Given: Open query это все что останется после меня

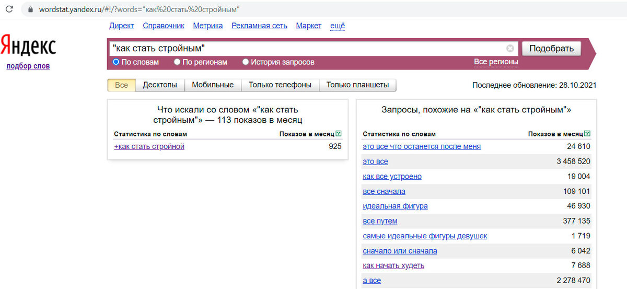Looking at the screenshot, I should (422, 146).
